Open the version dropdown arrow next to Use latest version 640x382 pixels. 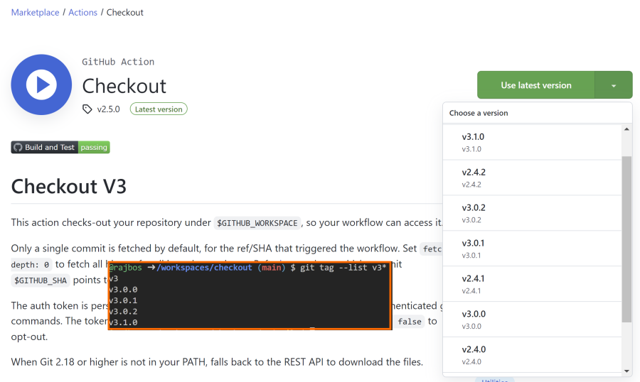614,85
